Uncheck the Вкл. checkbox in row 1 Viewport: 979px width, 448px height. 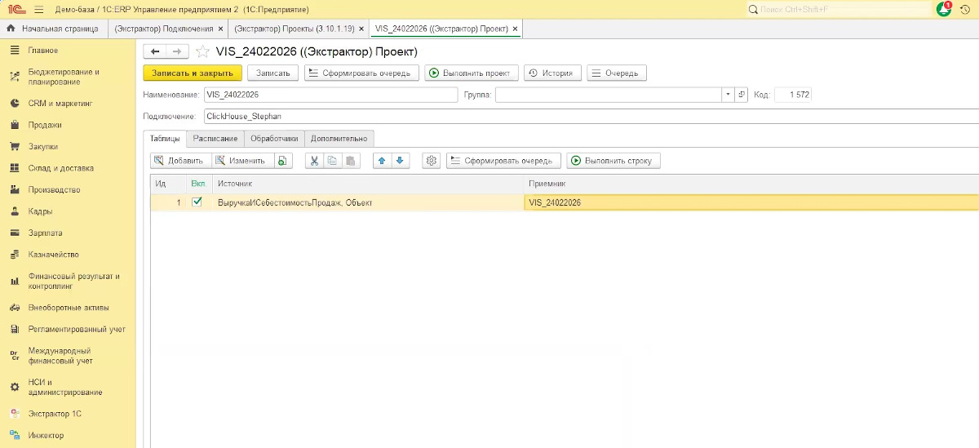(x=197, y=202)
